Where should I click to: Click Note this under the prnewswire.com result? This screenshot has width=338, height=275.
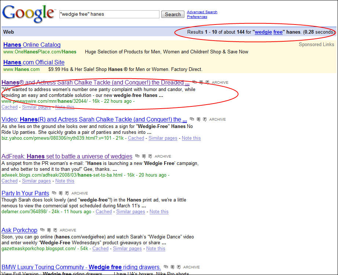65,107
